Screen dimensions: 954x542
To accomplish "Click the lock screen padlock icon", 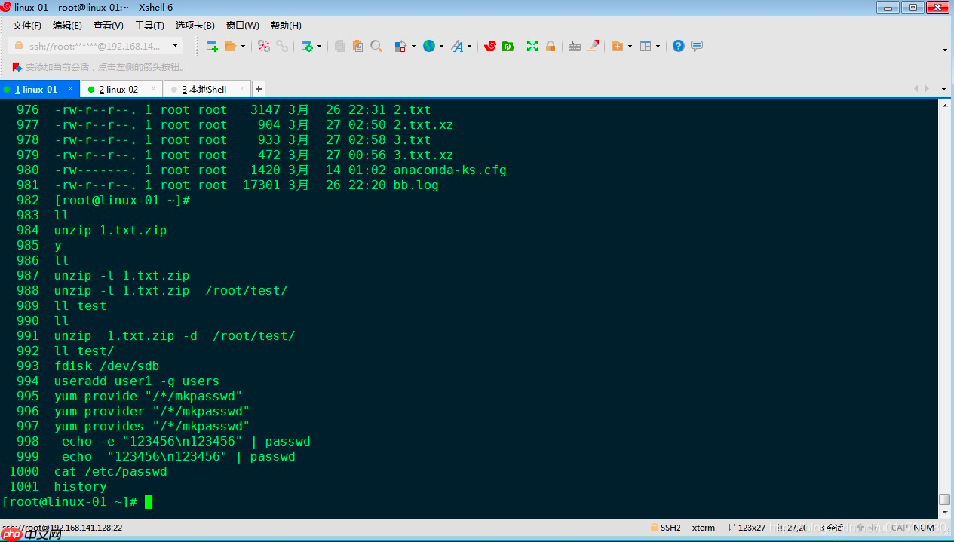I will point(551,46).
